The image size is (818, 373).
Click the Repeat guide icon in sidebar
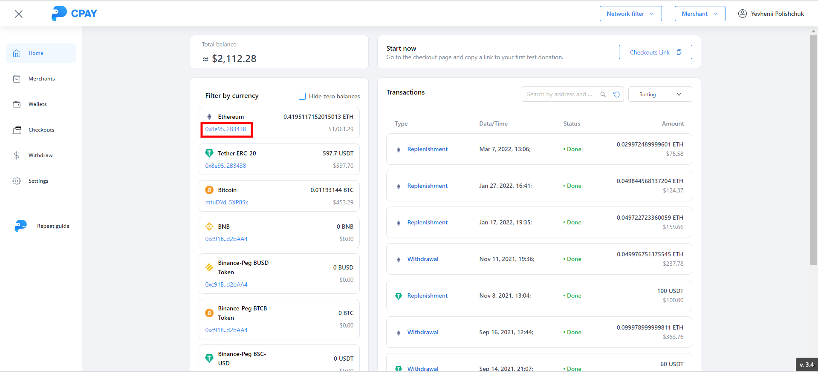point(20,226)
